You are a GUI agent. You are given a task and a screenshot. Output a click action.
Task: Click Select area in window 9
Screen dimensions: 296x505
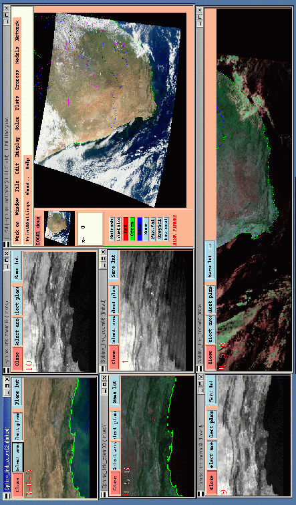(211, 456)
